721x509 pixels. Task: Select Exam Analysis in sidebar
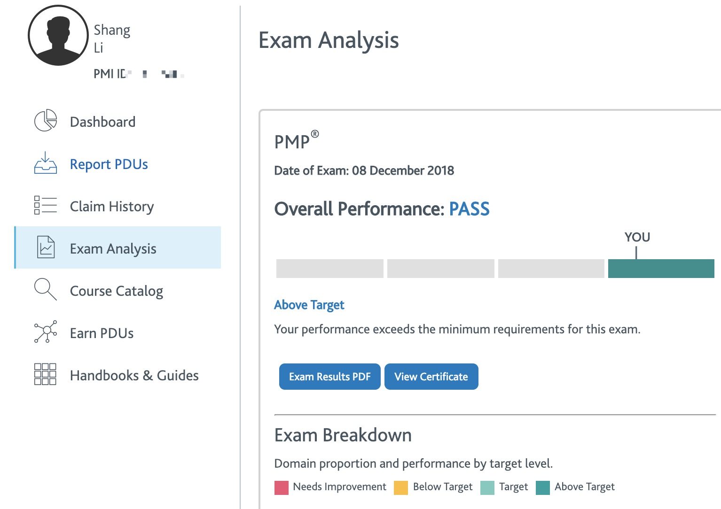[x=118, y=247]
